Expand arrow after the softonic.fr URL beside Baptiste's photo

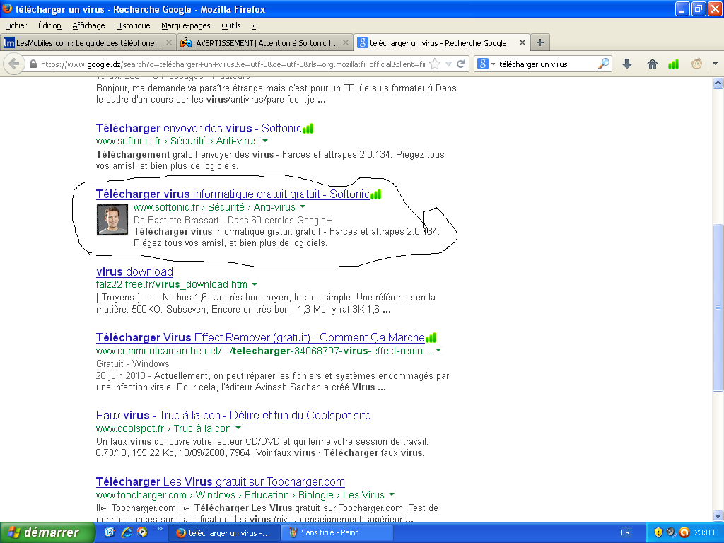pos(303,207)
